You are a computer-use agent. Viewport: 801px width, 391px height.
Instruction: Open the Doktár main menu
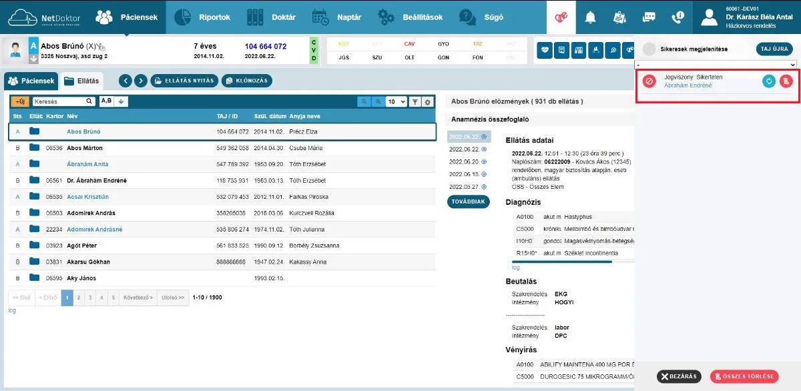click(x=271, y=17)
